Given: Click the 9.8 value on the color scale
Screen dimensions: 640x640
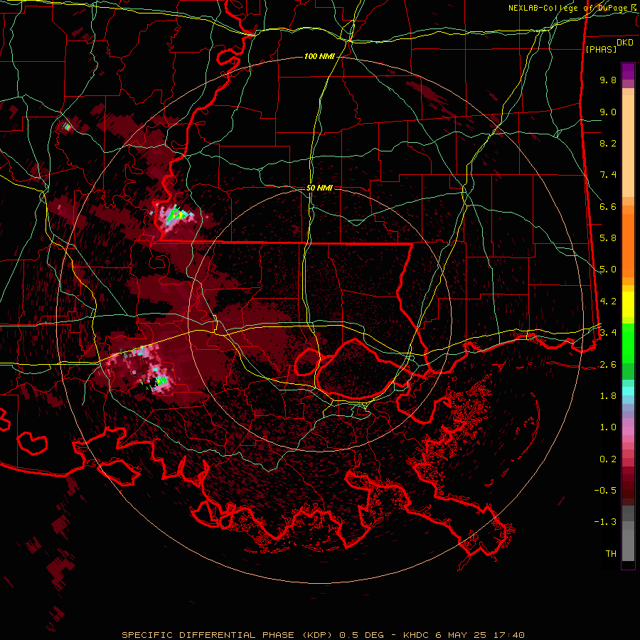Looking at the screenshot, I should click(x=608, y=80).
